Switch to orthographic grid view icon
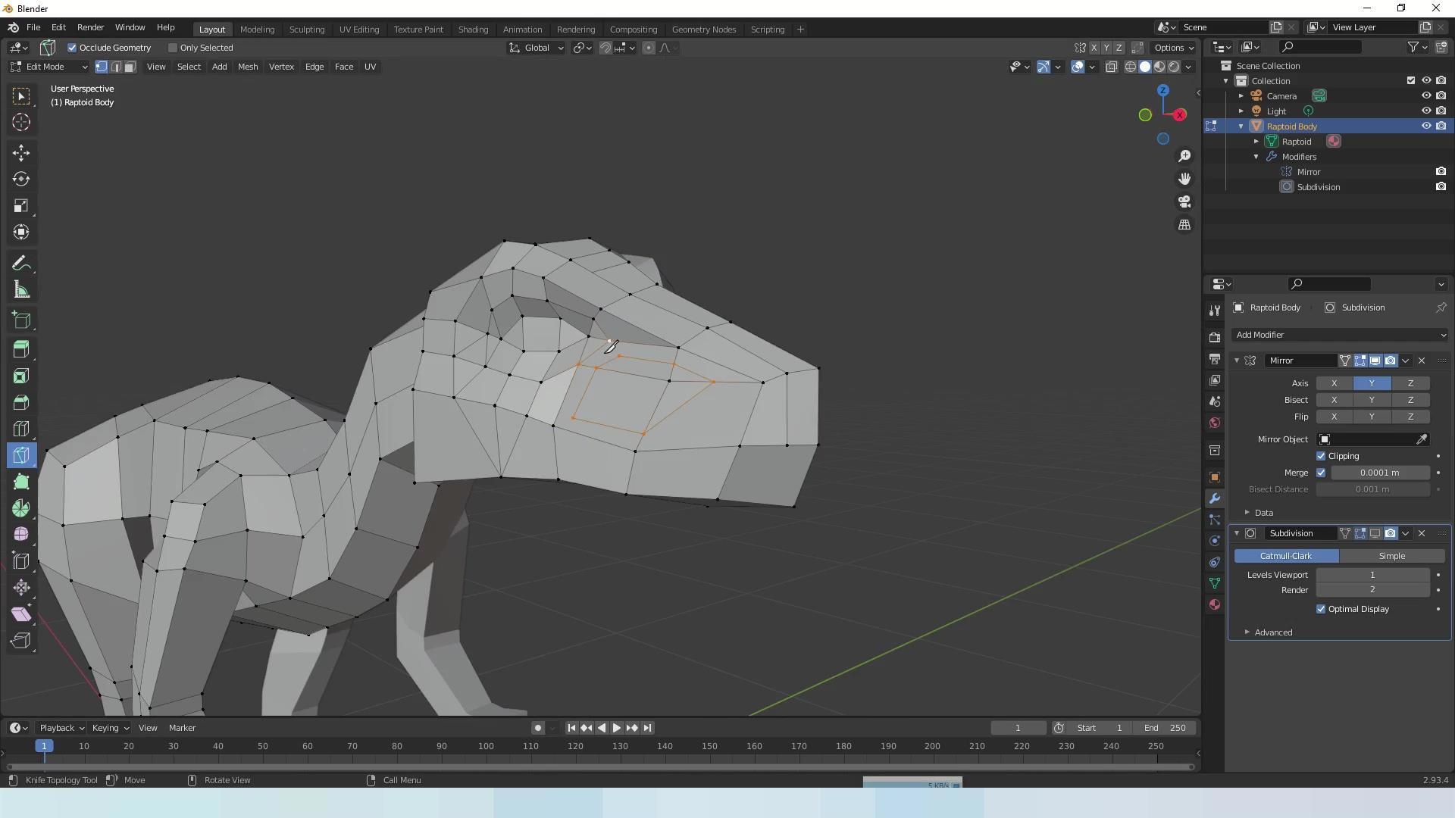 point(1184,225)
